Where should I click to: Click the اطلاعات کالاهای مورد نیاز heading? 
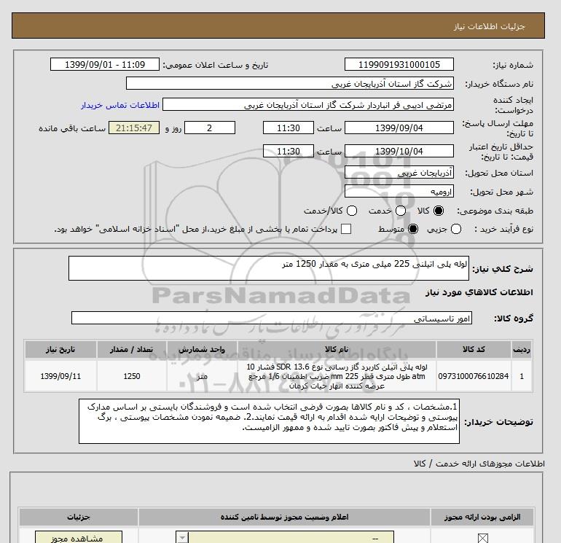479,292
